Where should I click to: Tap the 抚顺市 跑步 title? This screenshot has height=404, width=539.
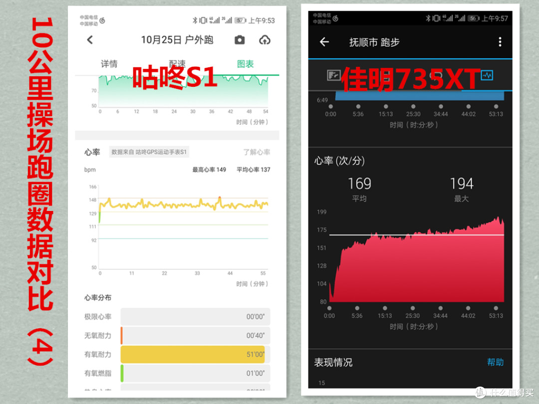coord(374,42)
